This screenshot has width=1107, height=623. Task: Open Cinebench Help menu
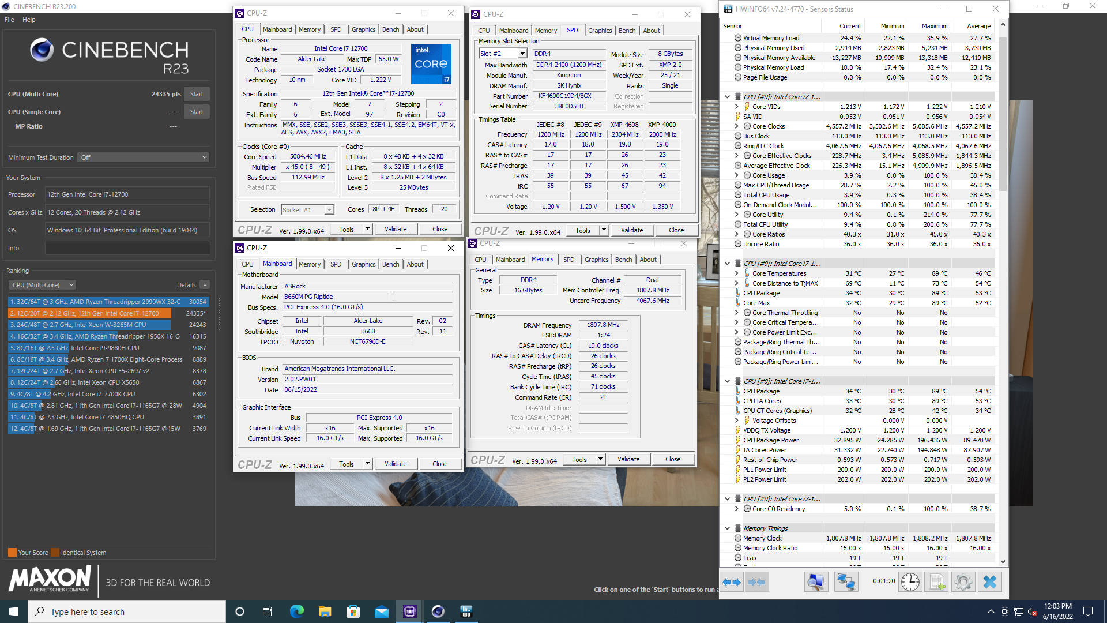[x=29, y=20]
